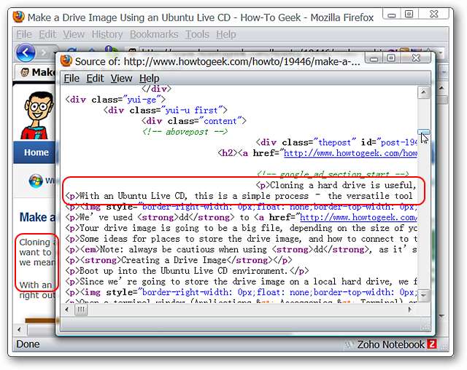The image size is (467, 370).
Task: Open File menu in source viewer window
Action: [72, 79]
